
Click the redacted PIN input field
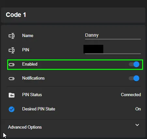[x=113, y=50]
